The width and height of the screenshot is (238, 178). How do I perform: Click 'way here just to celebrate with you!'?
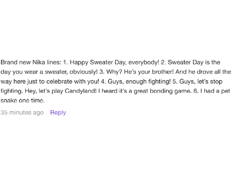click(50, 82)
